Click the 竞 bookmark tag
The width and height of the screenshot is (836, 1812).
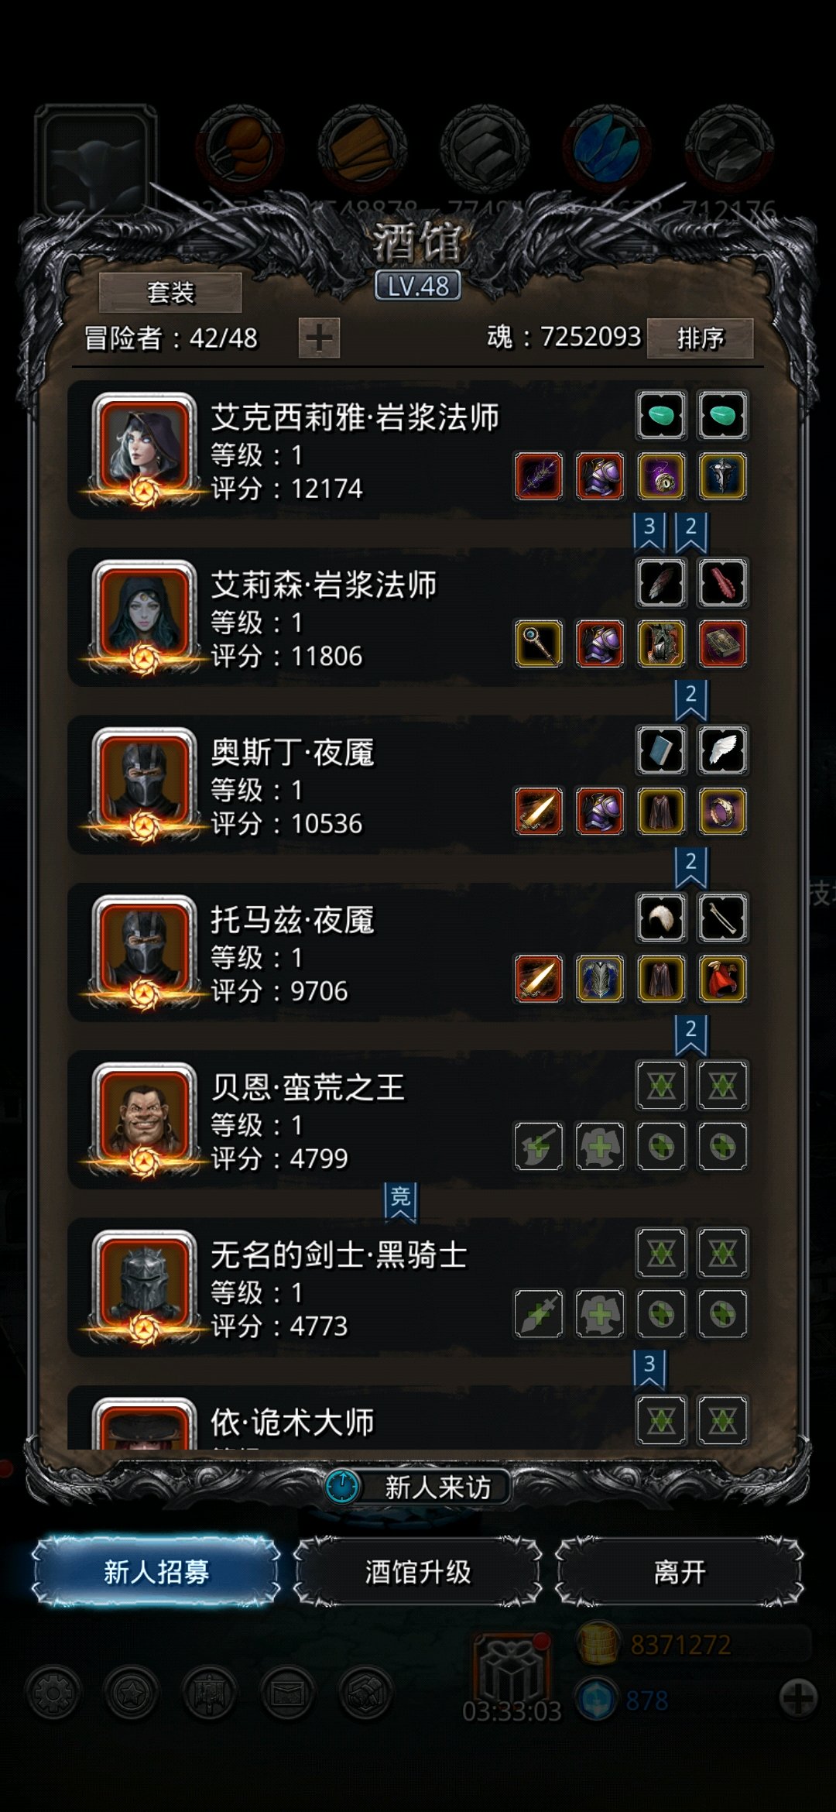click(400, 1201)
